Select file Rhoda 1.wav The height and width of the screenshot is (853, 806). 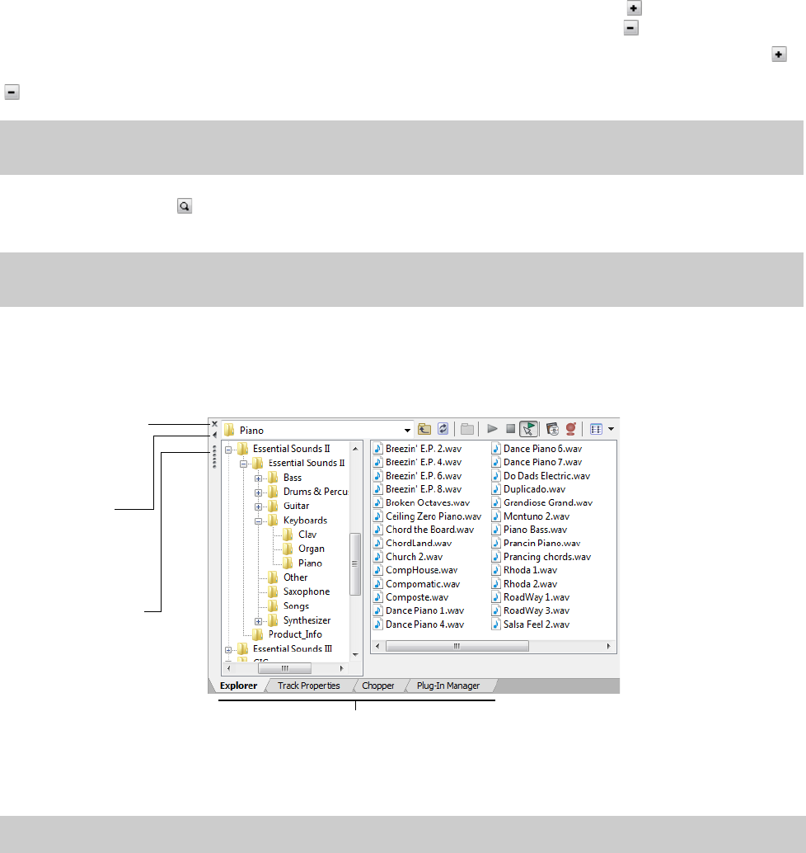[524, 570]
